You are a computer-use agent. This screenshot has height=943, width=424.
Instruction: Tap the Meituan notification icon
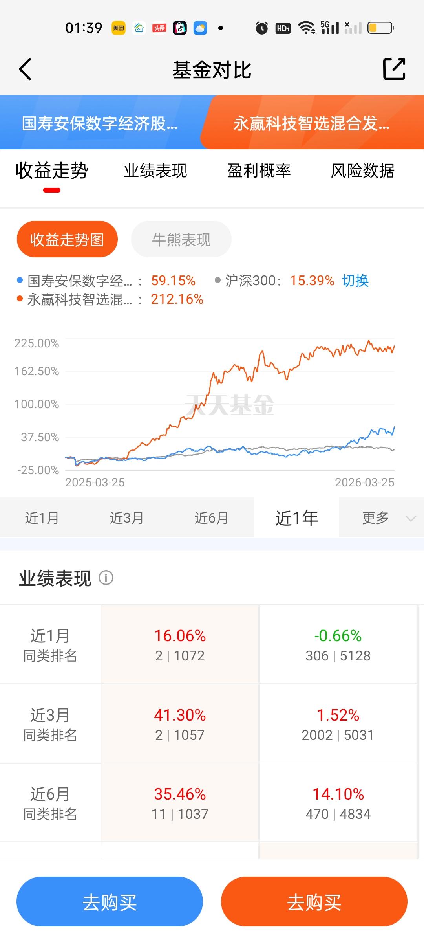coord(119,28)
